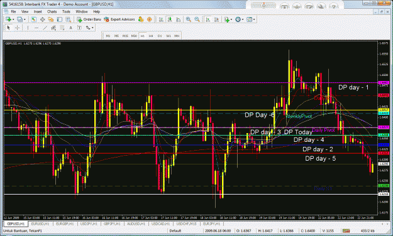Image resolution: width=393 pixels, height=236 pixels.
Task: Expand the New Chart dropdown arrow
Action: 13,19
